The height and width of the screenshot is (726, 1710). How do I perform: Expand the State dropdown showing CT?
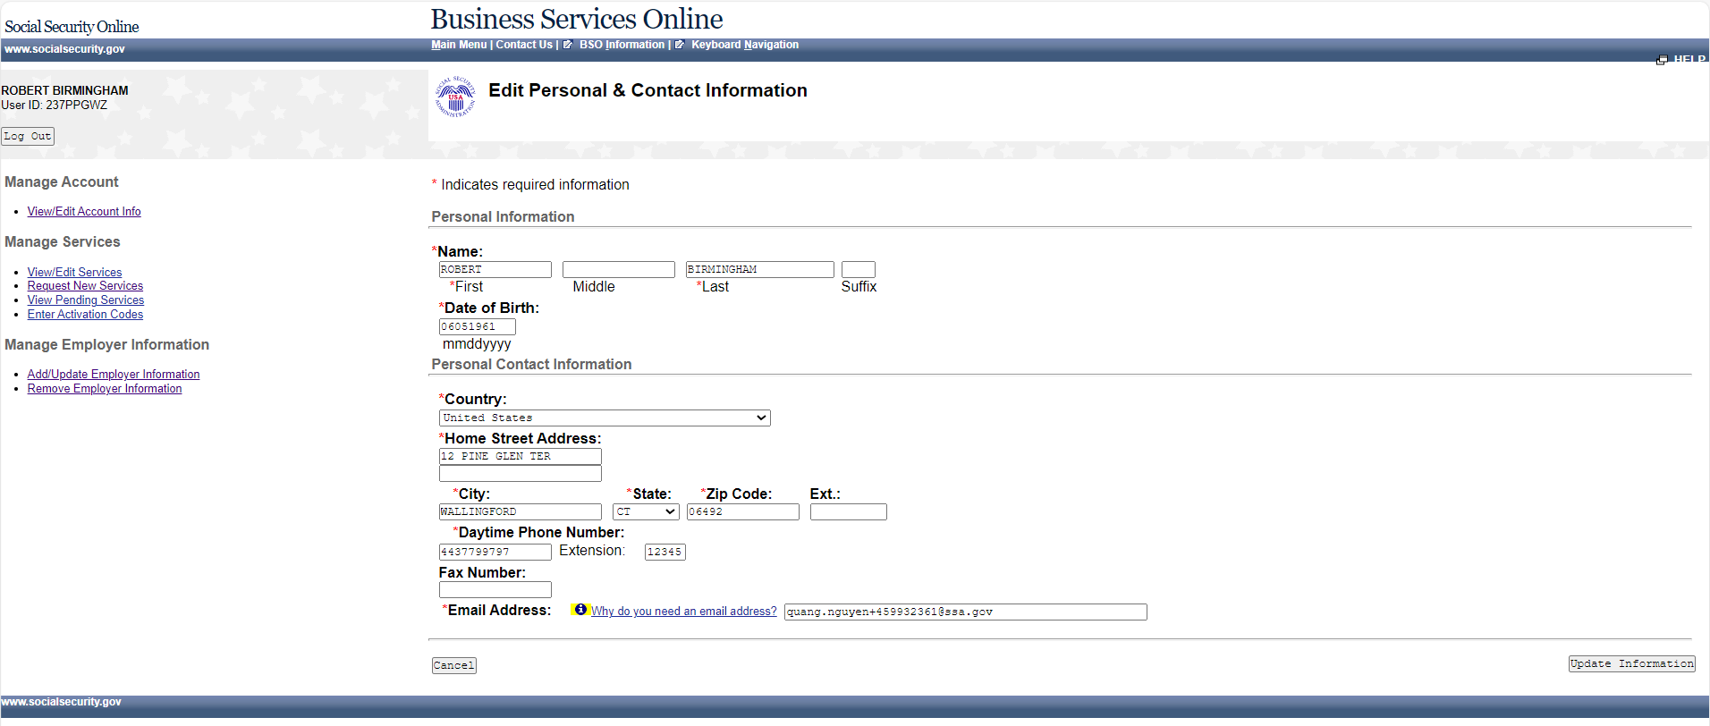pos(646,511)
